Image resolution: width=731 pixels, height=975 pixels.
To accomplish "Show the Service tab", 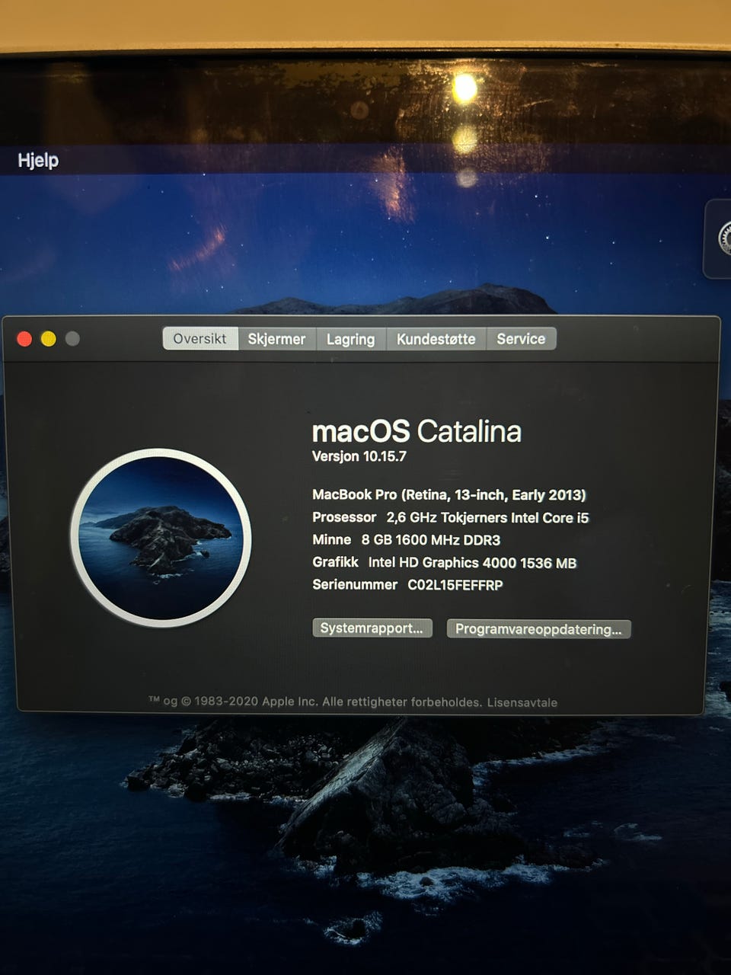I will (x=521, y=339).
